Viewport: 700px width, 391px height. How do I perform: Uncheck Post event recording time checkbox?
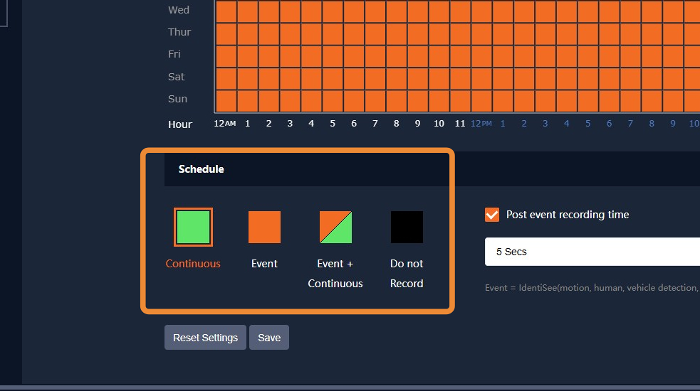click(x=492, y=215)
